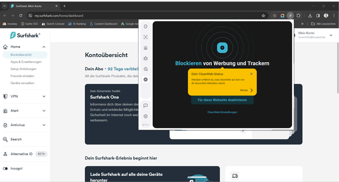Open extension settings gear icon
This screenshot has width=339, height=182.
[x=145, y=116]
